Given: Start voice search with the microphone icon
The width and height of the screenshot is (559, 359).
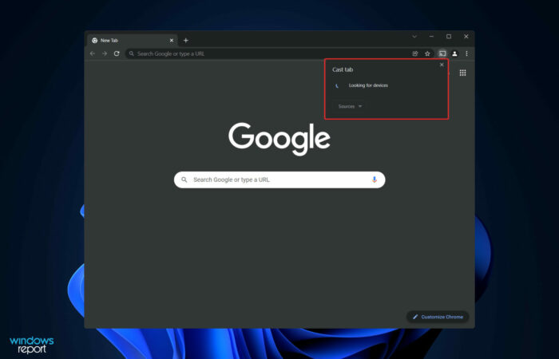Looking at the screenshot, I should click(374, 179).
